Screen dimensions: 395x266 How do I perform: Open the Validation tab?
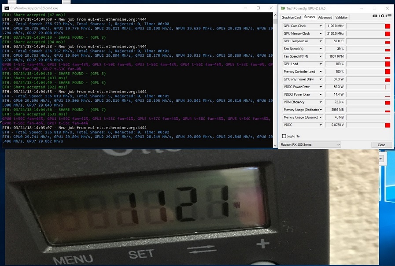[342, 17]
